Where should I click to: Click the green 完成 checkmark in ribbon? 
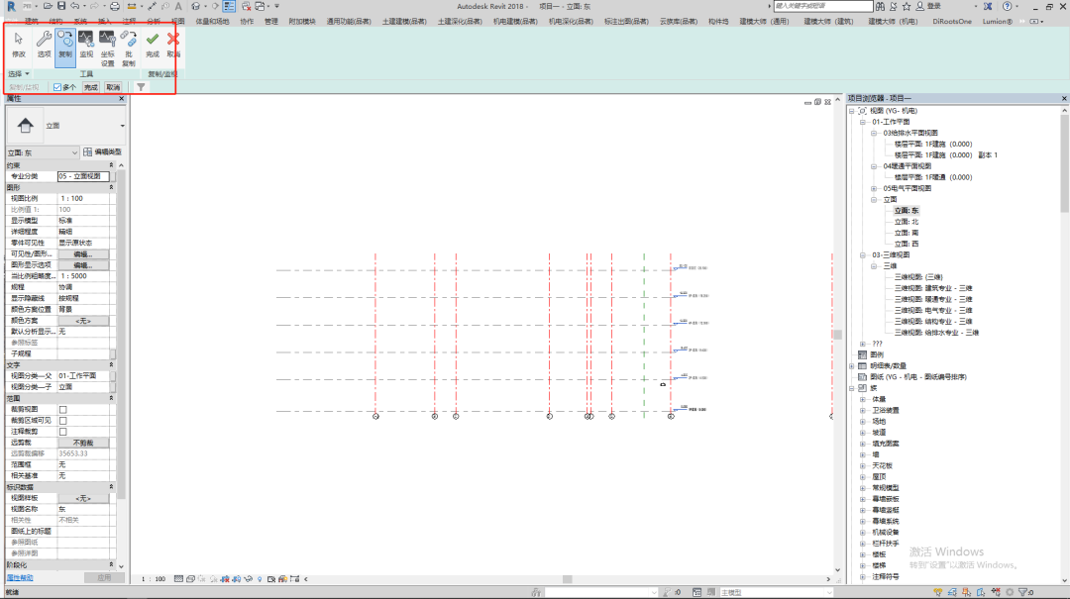tap(153, 45)
